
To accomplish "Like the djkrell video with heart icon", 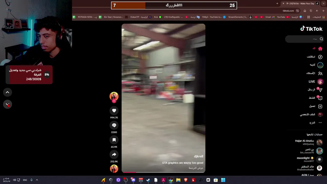I will click(x=114, y=110).
